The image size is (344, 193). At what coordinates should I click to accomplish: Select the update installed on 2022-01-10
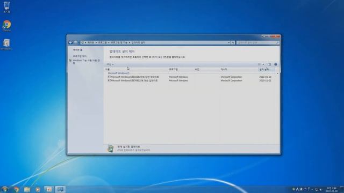pos(190,77)
